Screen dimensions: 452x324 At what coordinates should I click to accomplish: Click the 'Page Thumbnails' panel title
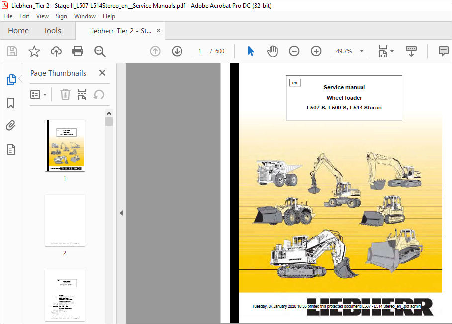[58, 73]
